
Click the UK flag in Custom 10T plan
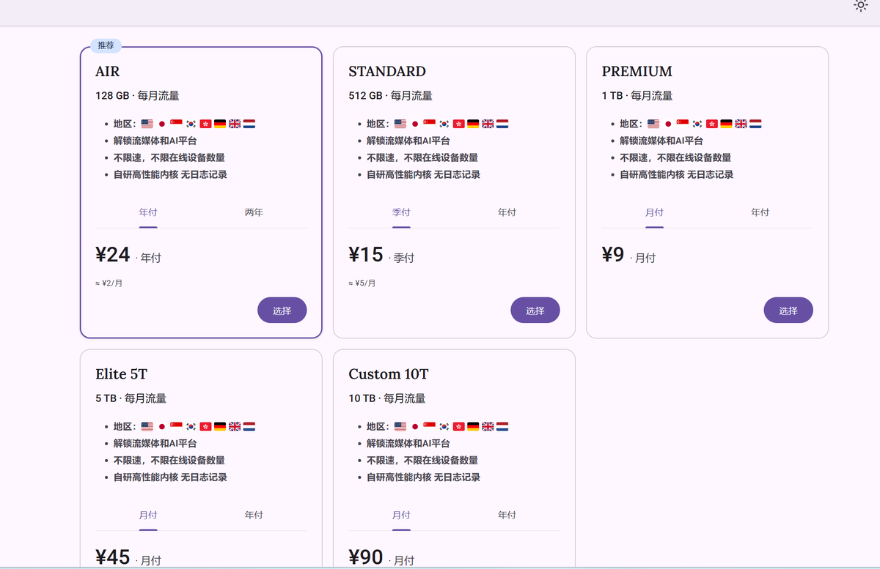point(488,426)
